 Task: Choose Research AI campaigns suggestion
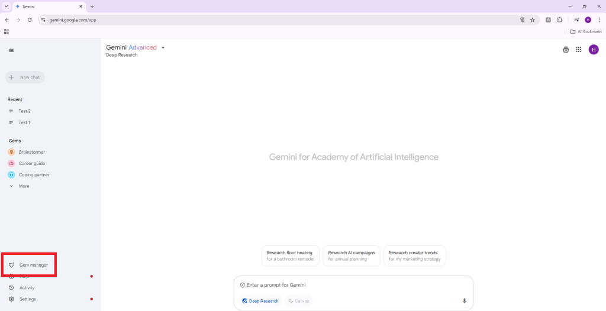pos(352,256)
